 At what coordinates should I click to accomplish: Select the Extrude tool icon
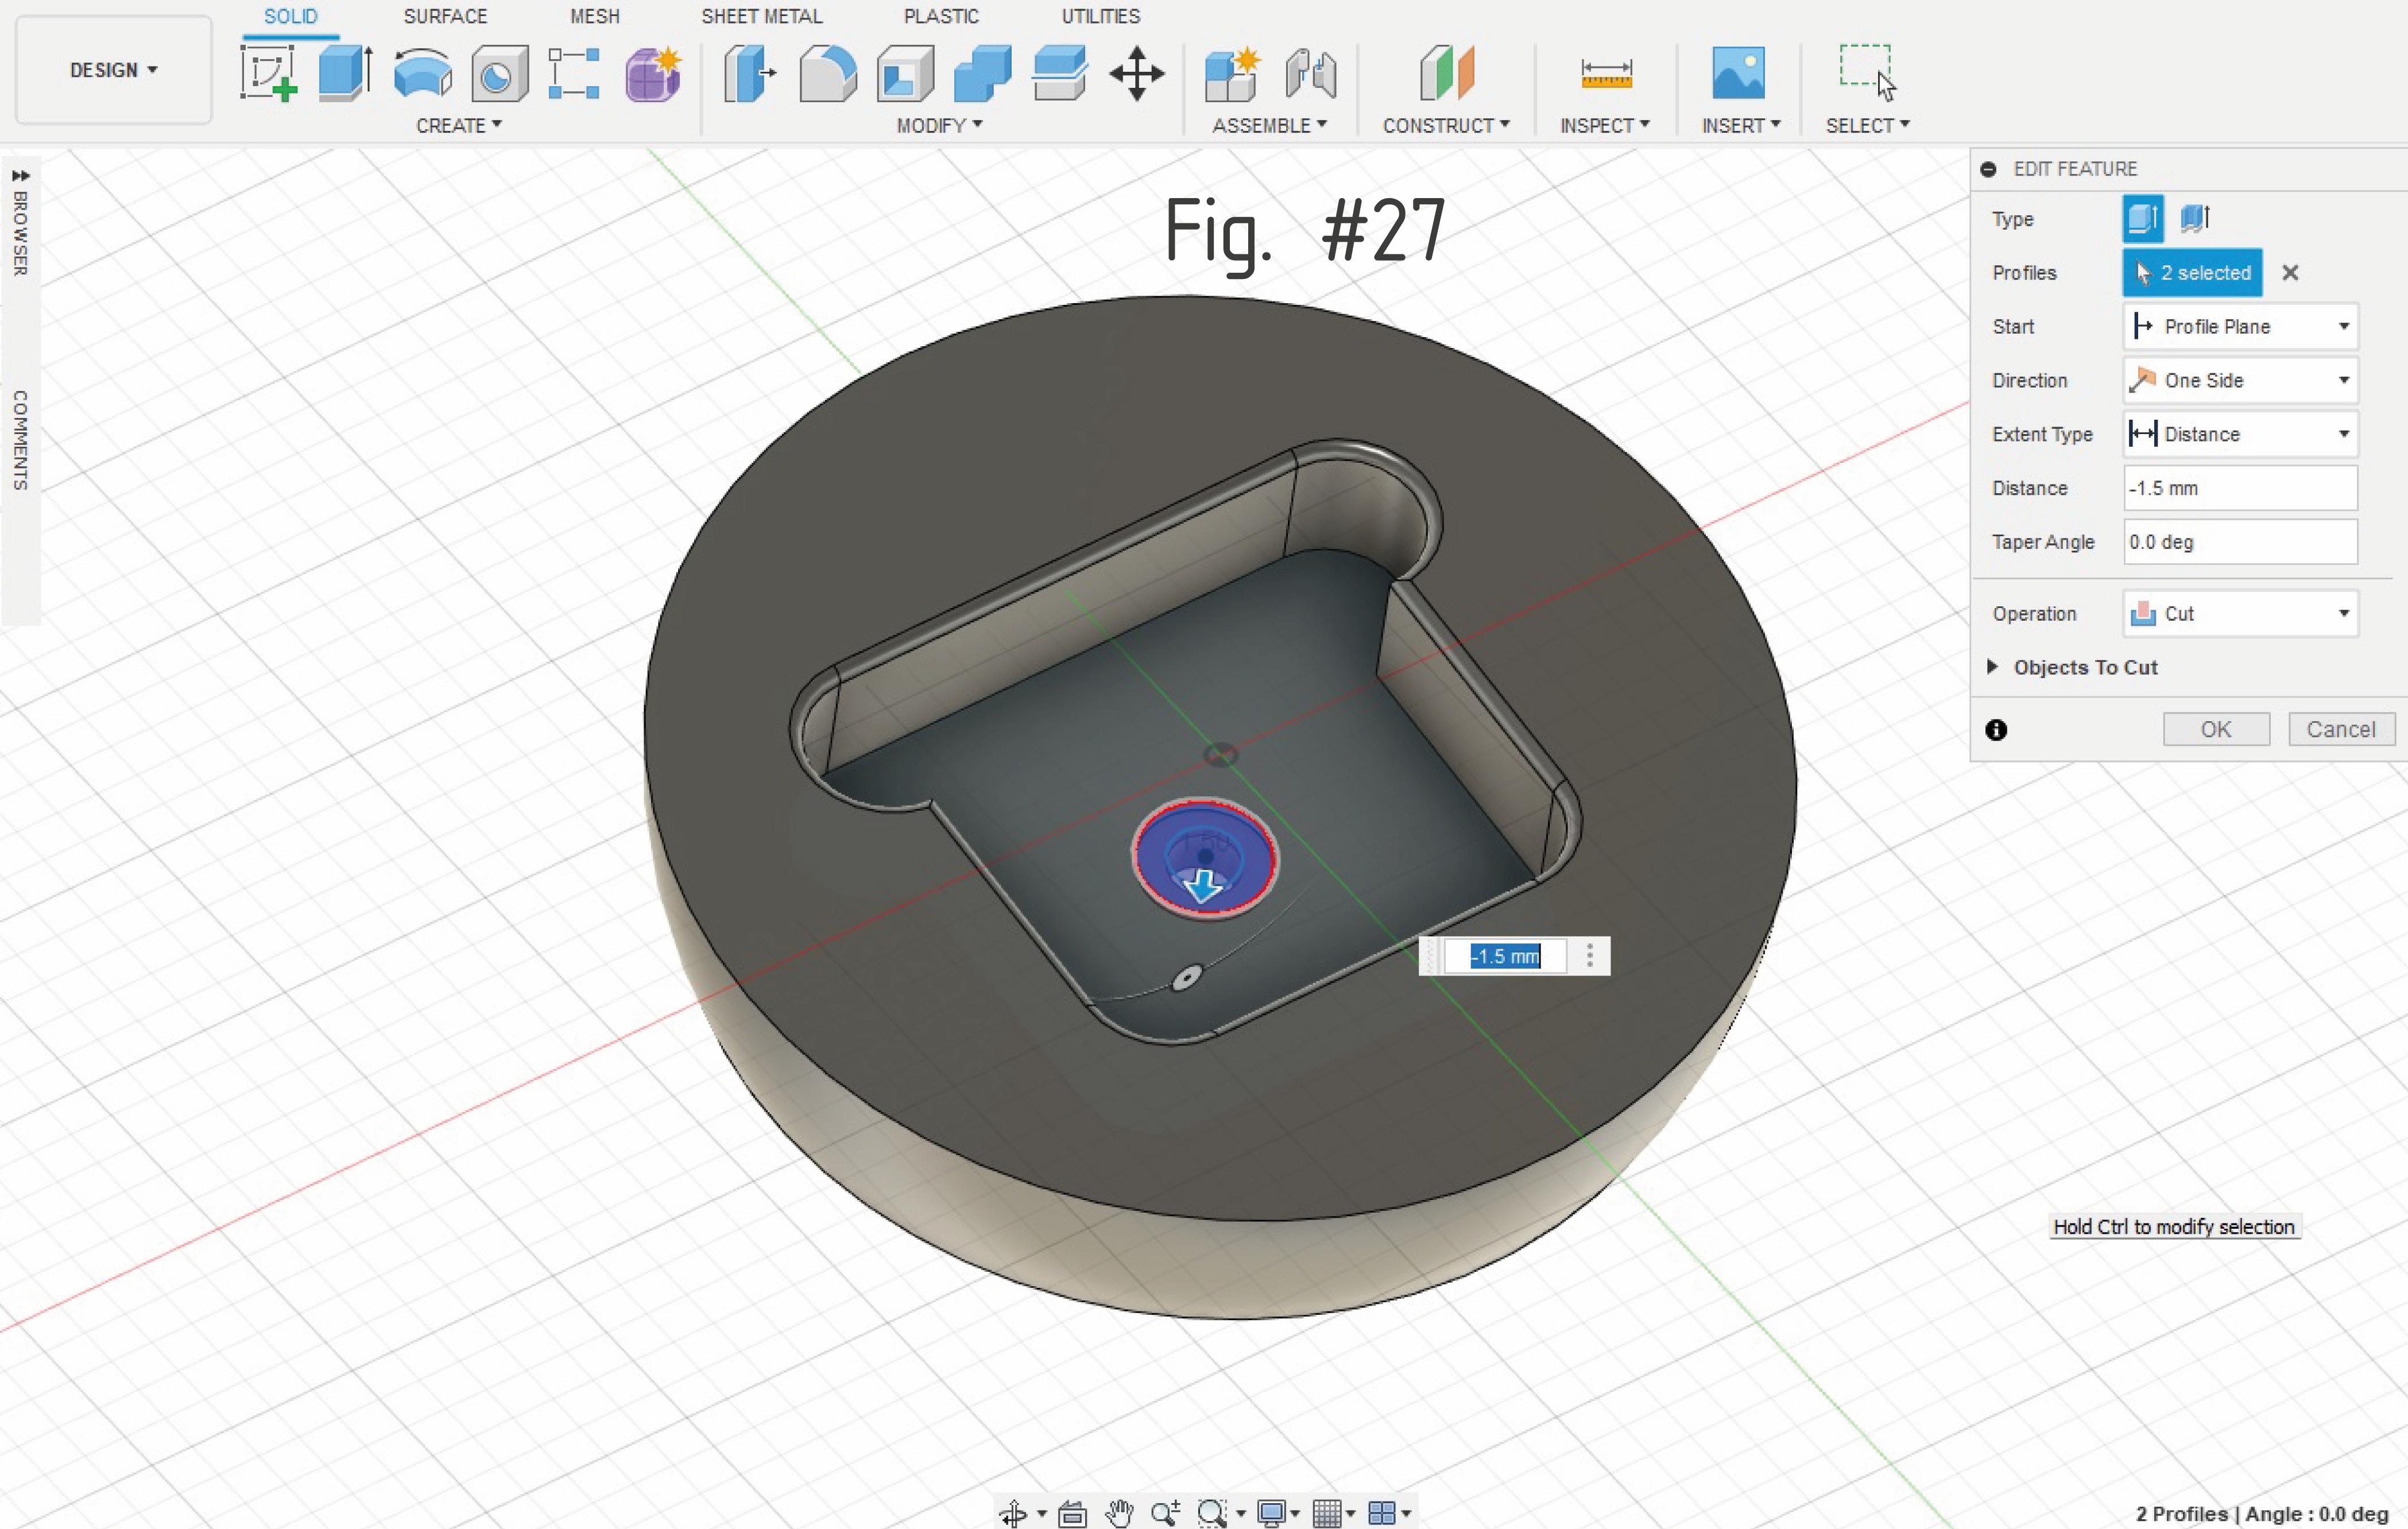tap(345, 73)
